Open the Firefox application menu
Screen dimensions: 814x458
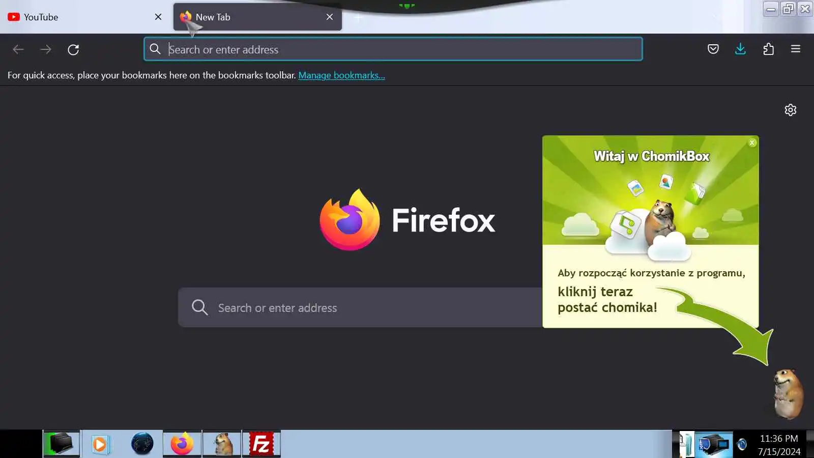796,49
